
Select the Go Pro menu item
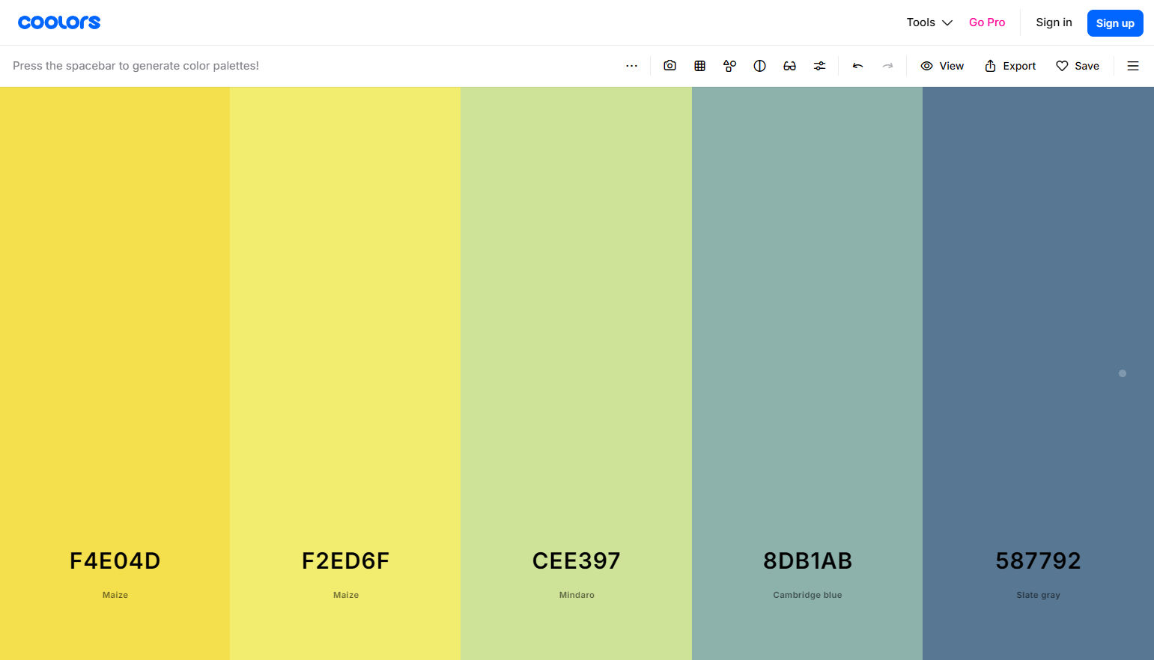point(986,22)
